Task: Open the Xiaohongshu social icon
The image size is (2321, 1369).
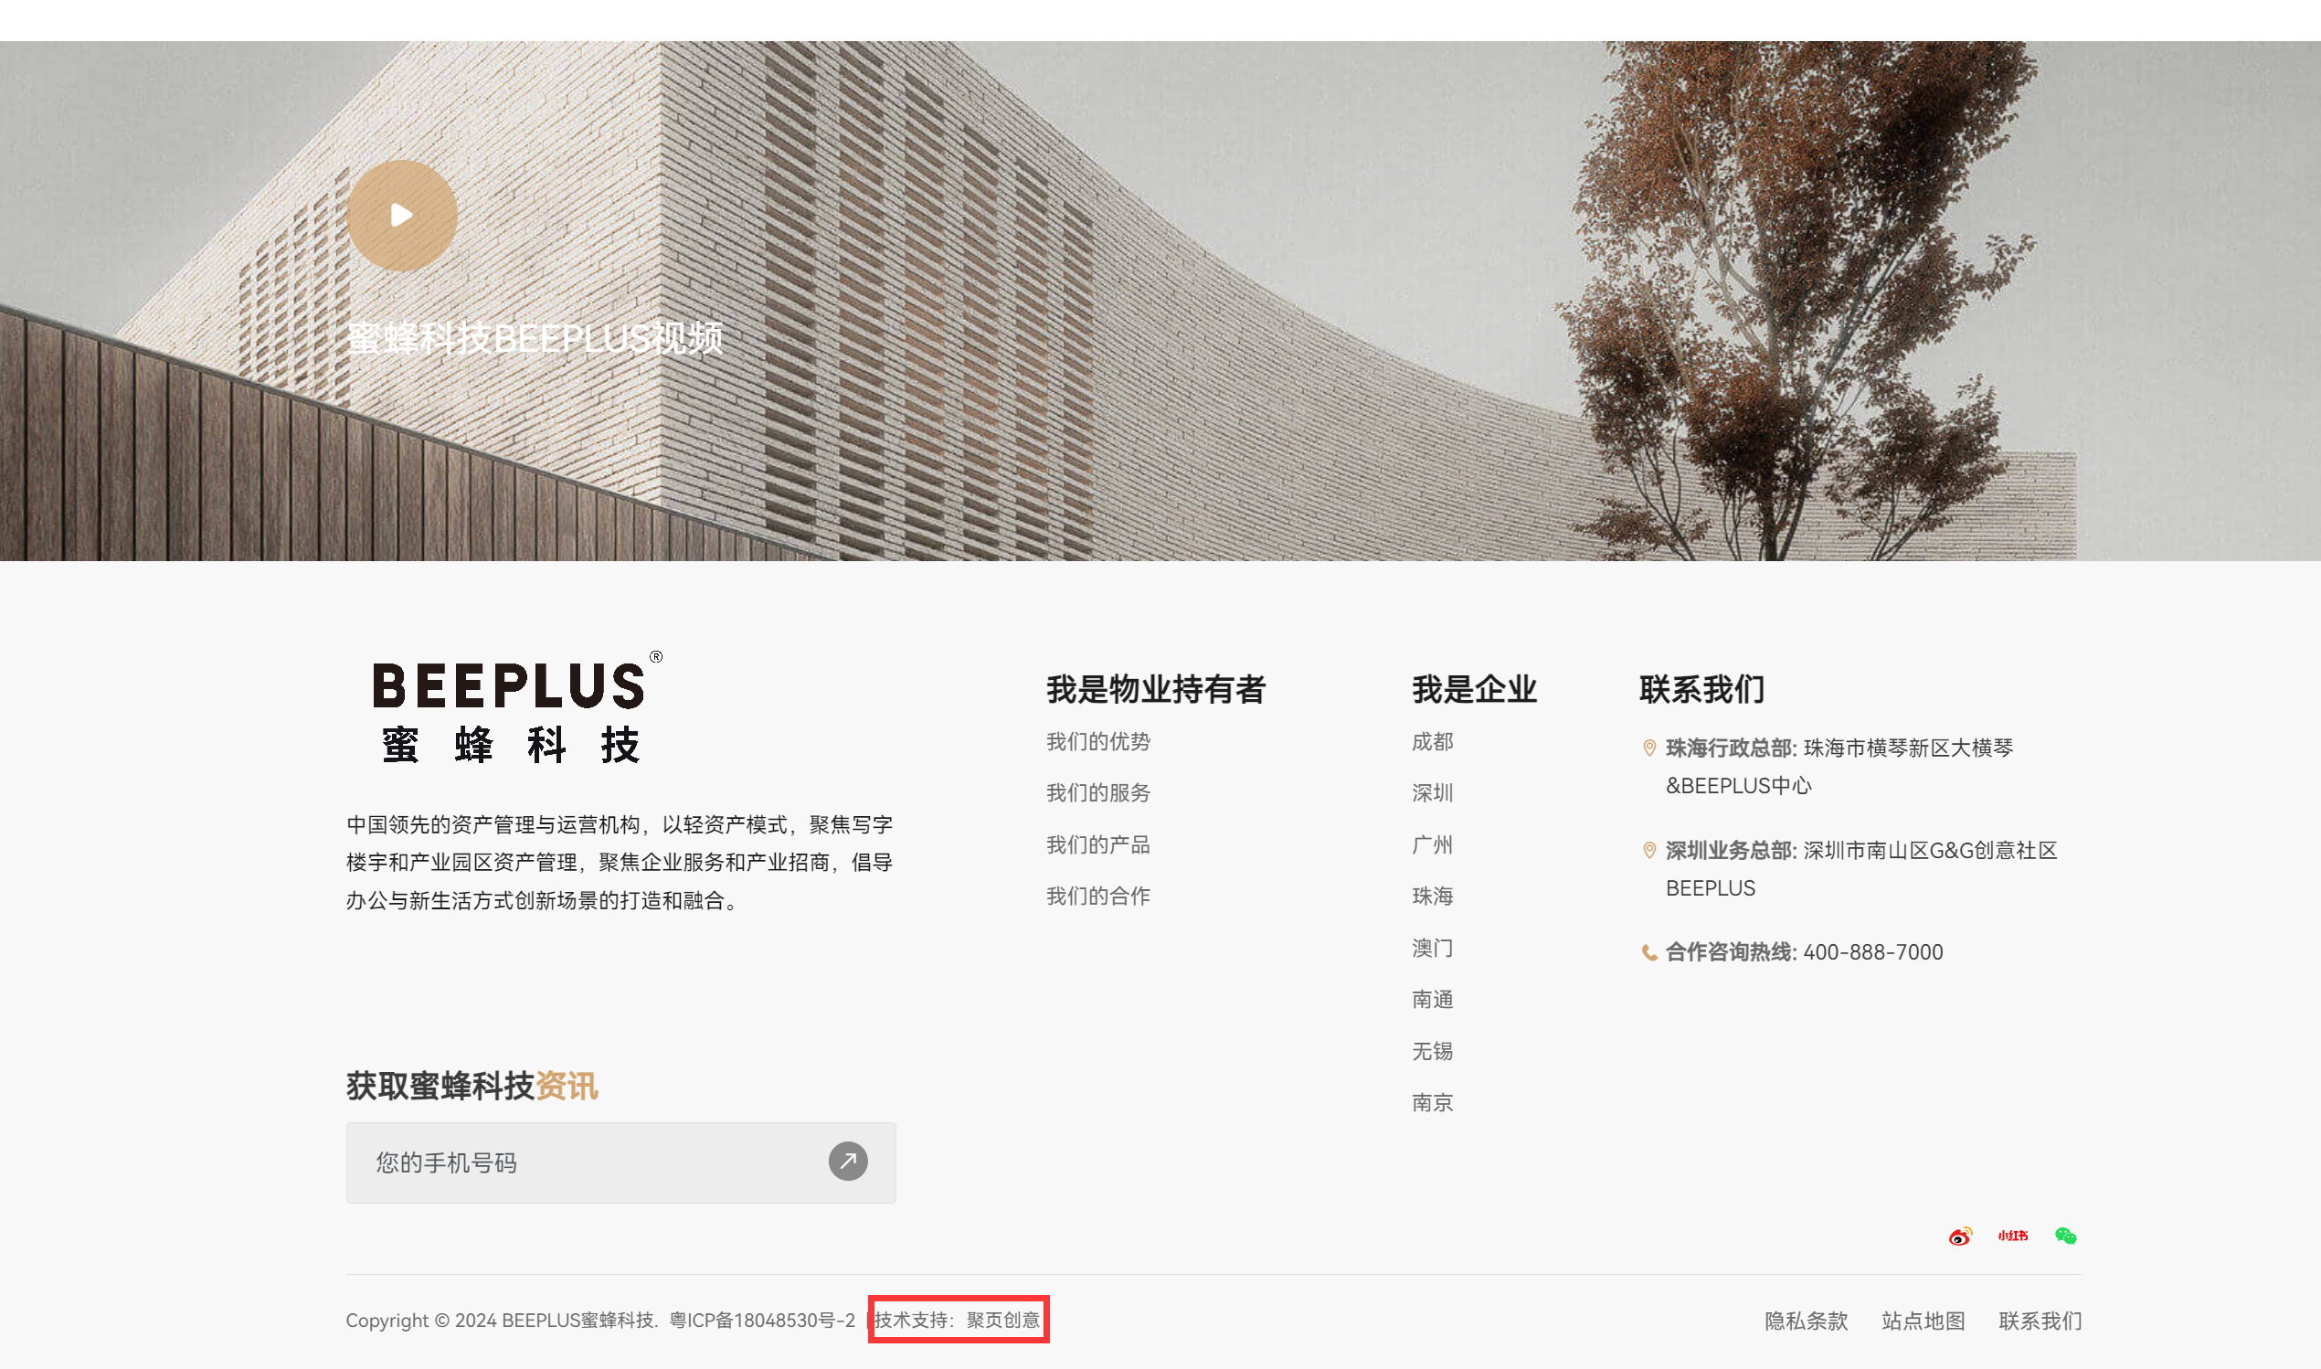Action: pos(2012,1236)
